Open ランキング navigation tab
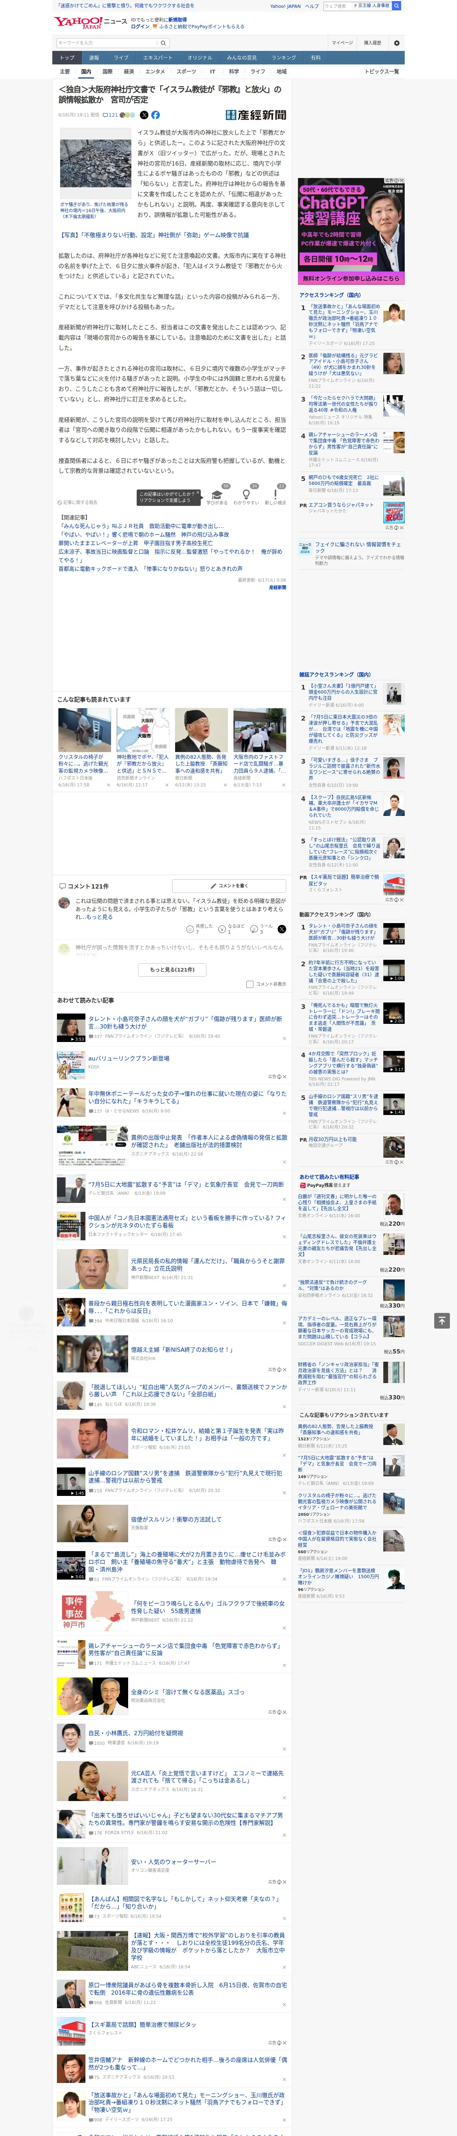 [x=284, y=58]
